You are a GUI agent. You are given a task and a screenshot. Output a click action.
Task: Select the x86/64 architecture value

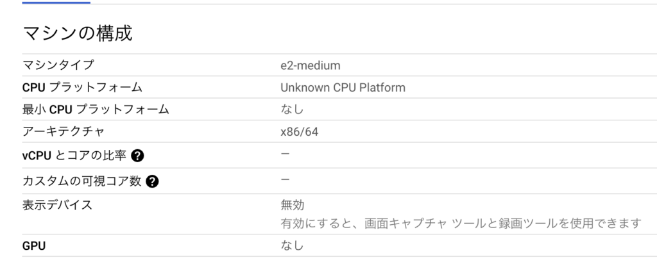(x=299, y=132)
